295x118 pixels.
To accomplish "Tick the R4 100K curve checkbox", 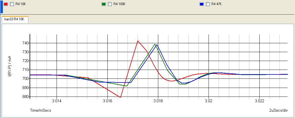I will 110,4.
